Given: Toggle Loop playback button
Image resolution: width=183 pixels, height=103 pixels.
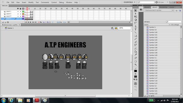Looking at the screenshot, I should (x=41, y=22).
